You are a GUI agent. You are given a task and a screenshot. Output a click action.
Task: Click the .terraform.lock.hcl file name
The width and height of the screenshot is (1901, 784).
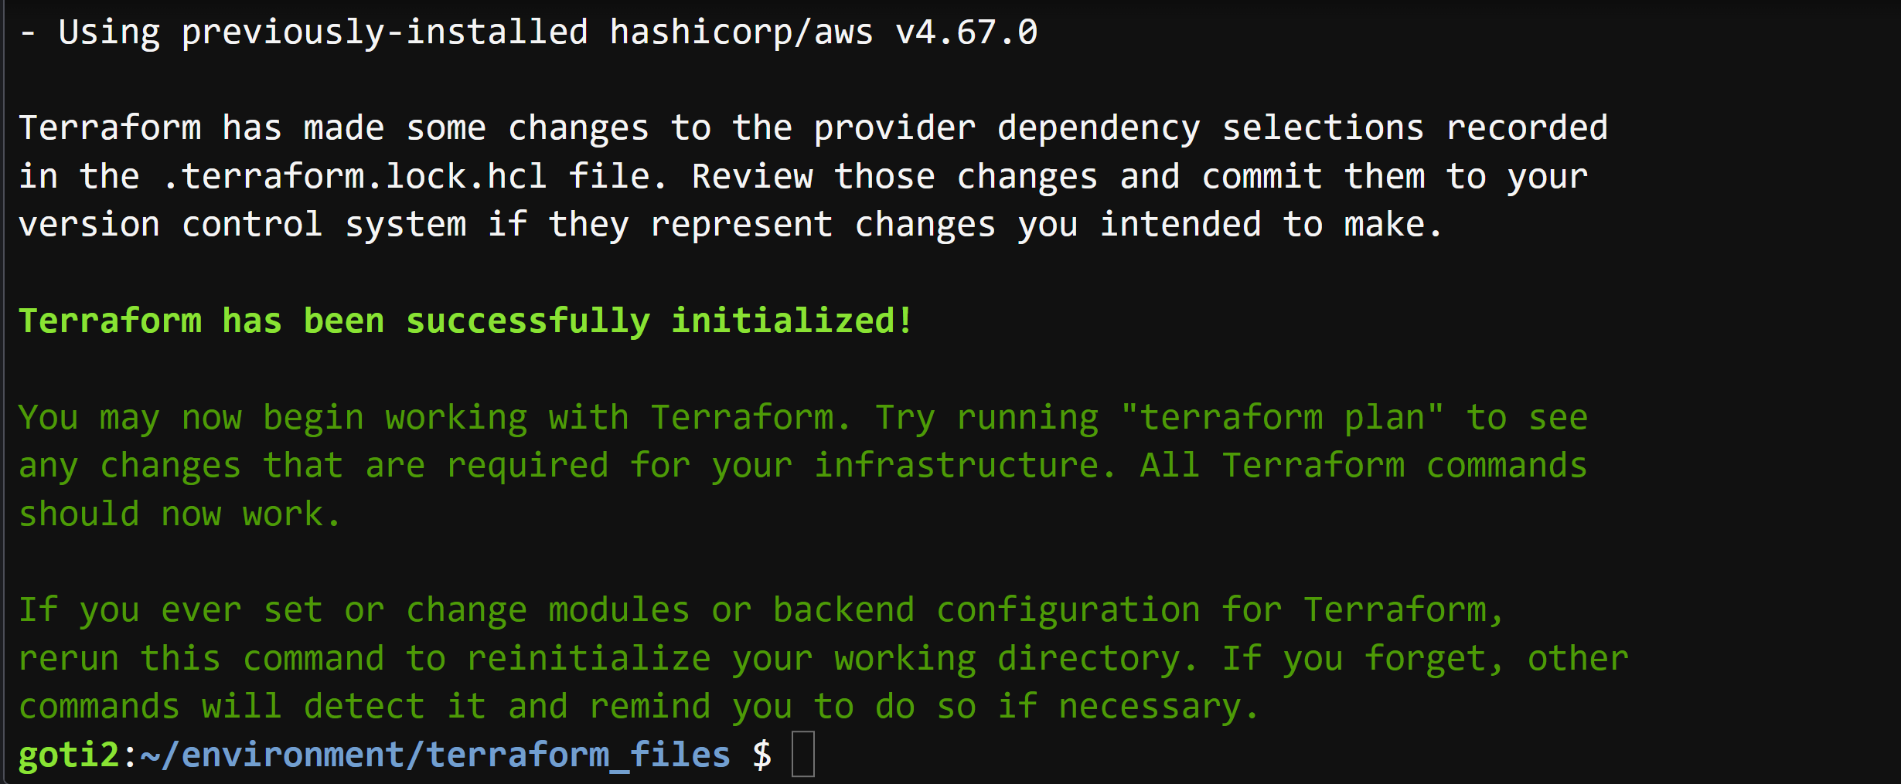pos(356,176)
